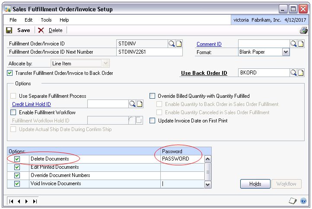The image size is (312, 209).
Task: Click the Comment ID lookup magnifier
Action: (x=293, y=44)
